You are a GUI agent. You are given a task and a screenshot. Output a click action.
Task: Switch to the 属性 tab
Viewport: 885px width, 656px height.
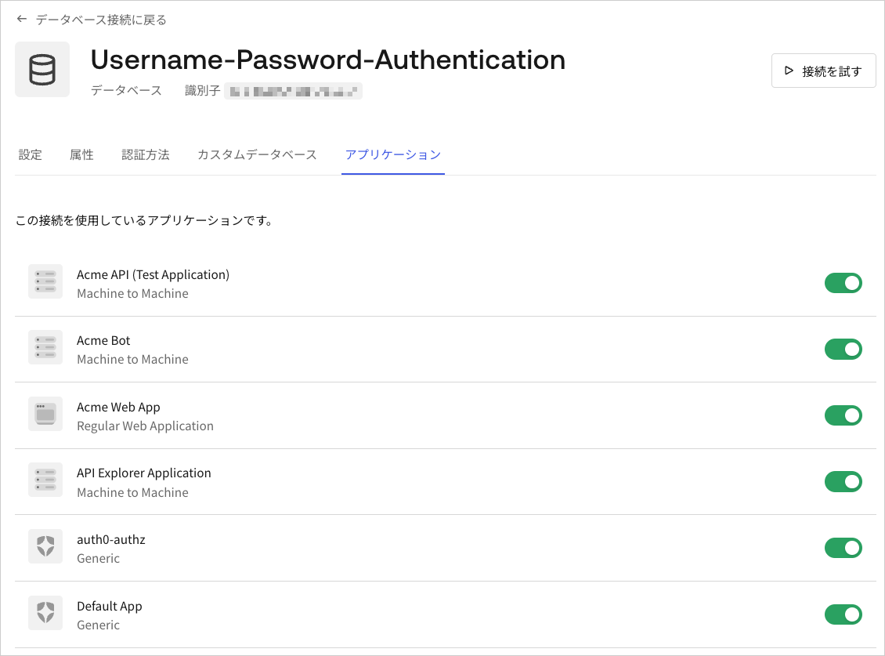[81, 155]
